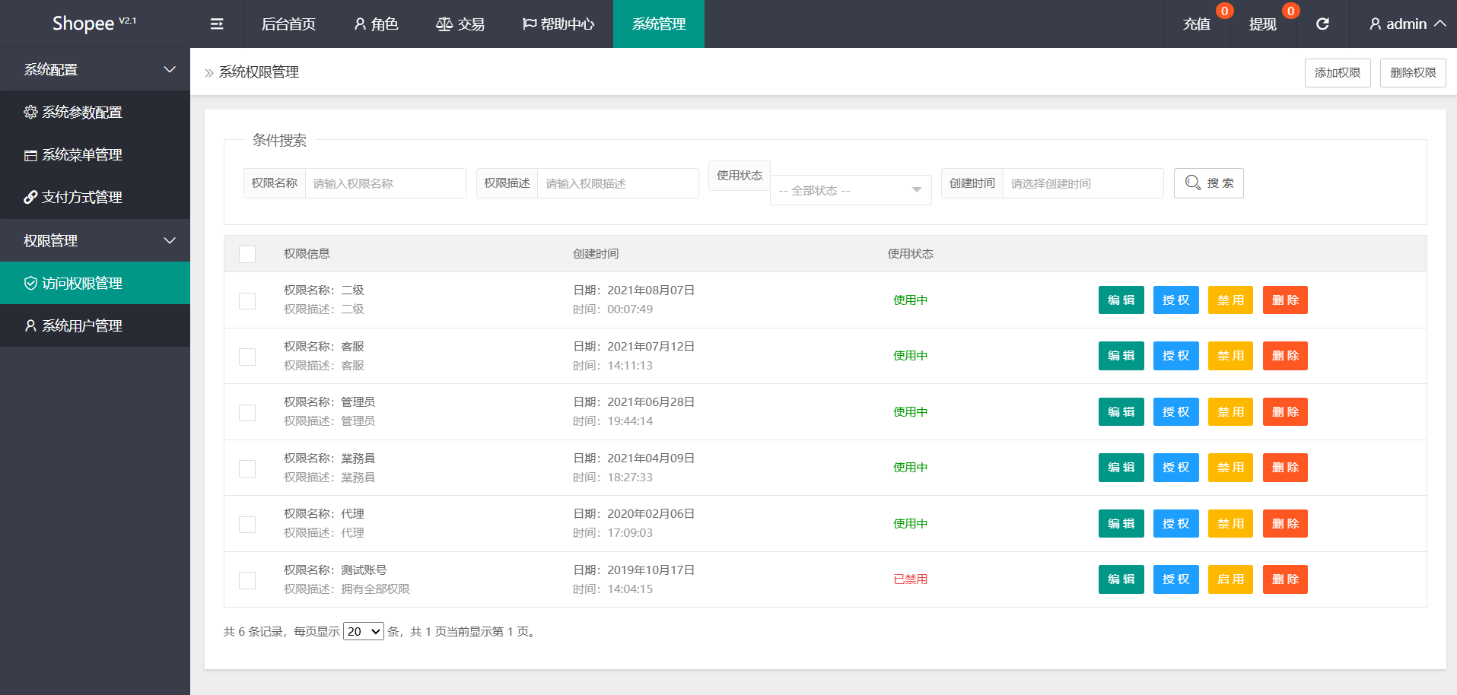Toggle the select-all checkbox in table header
This screenshot has height=695, width=1457.
[x=247, y=254]
